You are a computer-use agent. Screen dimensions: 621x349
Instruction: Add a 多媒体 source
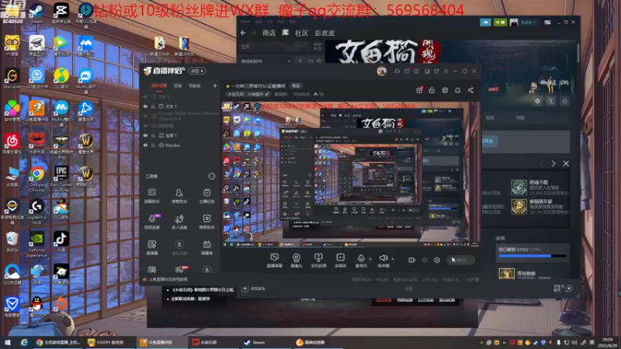(340, 261)
